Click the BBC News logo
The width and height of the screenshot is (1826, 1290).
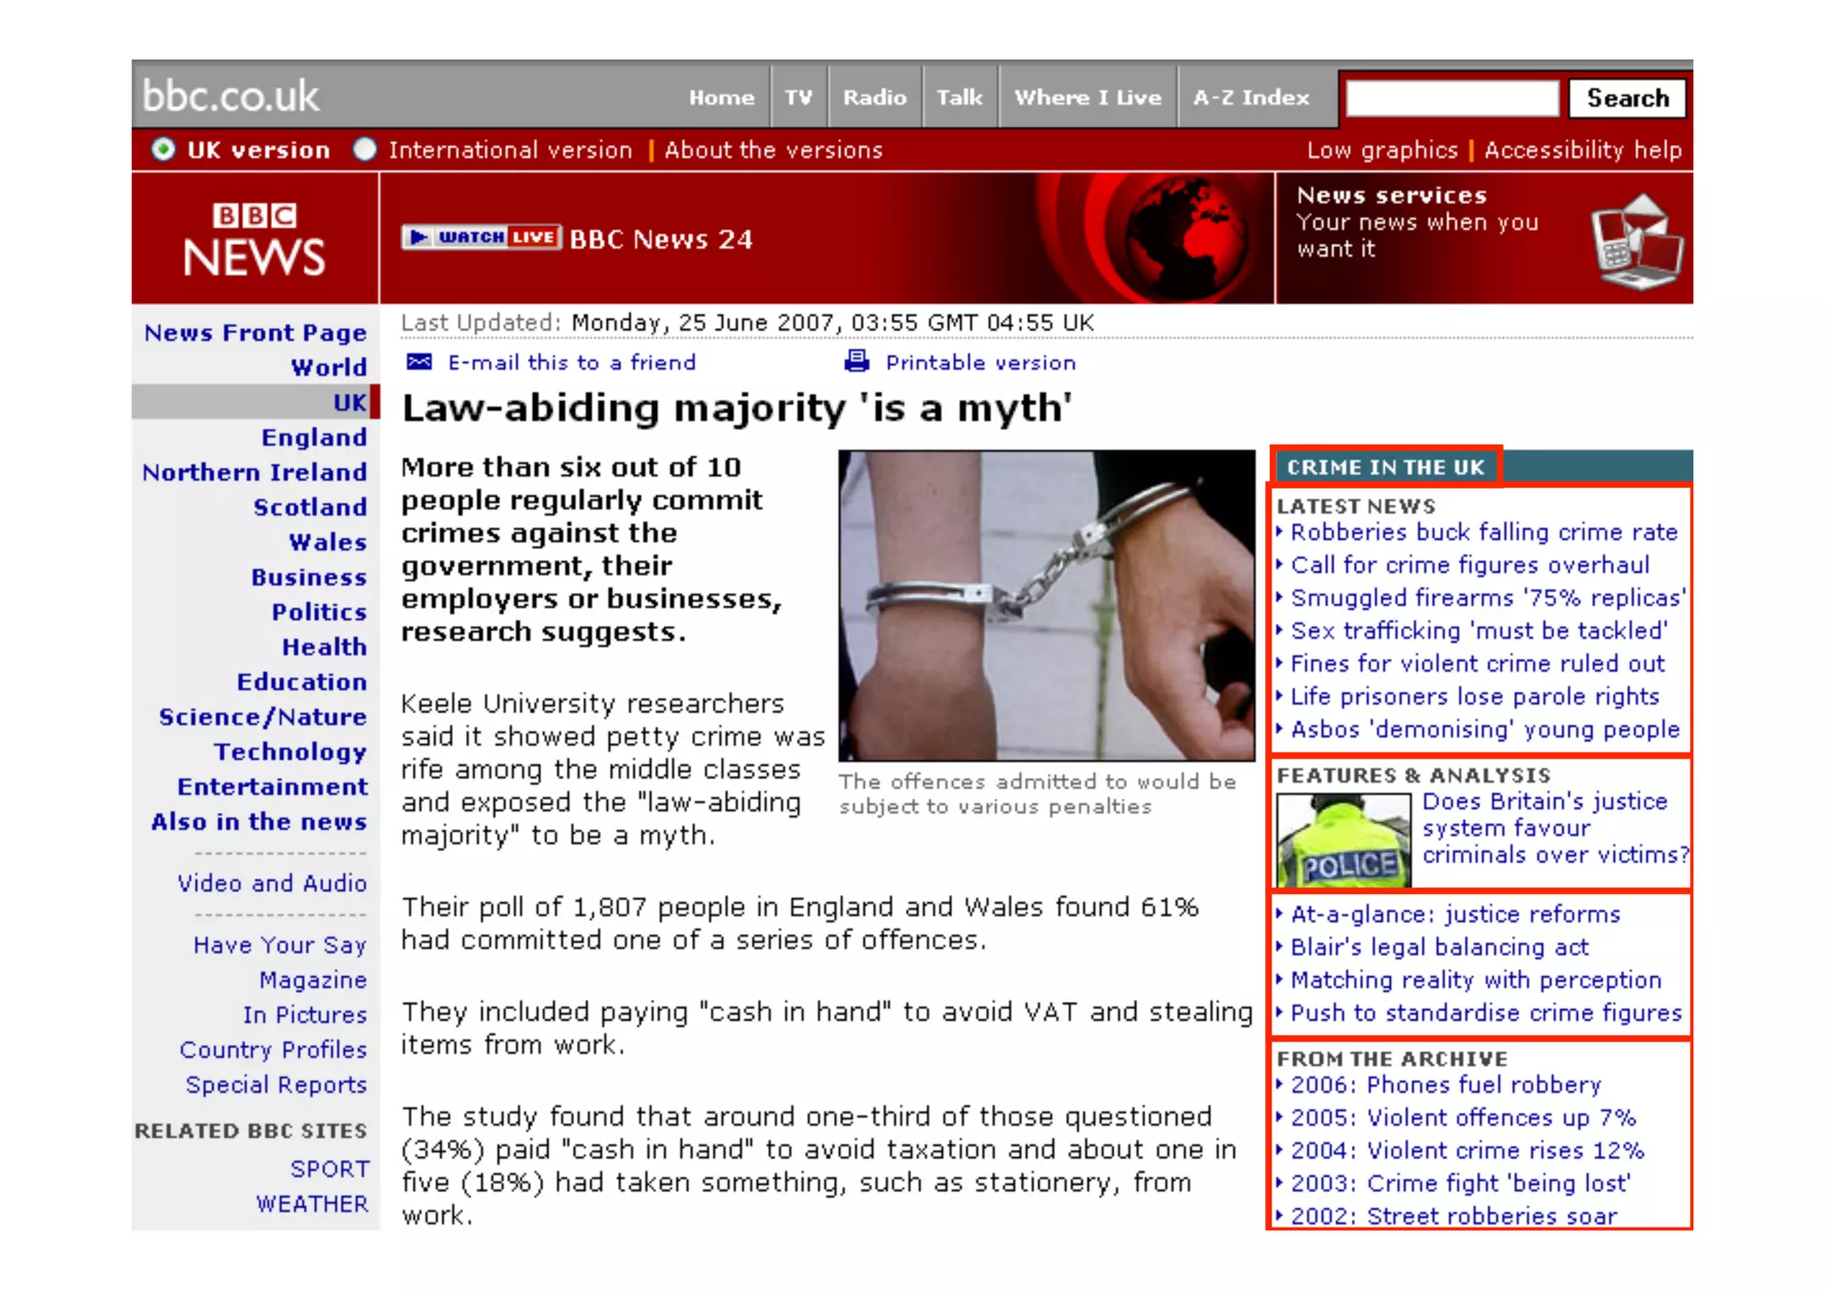[x=254, y=239]
